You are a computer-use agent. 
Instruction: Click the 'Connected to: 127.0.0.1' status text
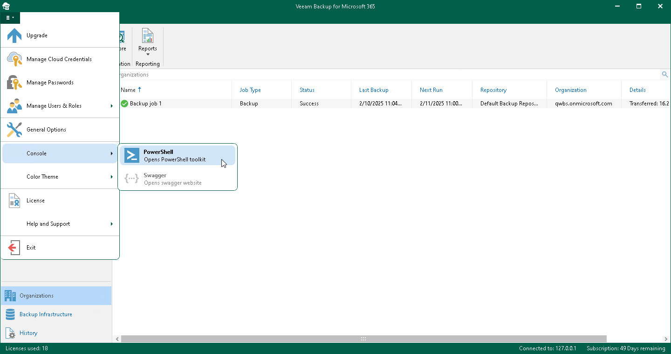(548, 348)
